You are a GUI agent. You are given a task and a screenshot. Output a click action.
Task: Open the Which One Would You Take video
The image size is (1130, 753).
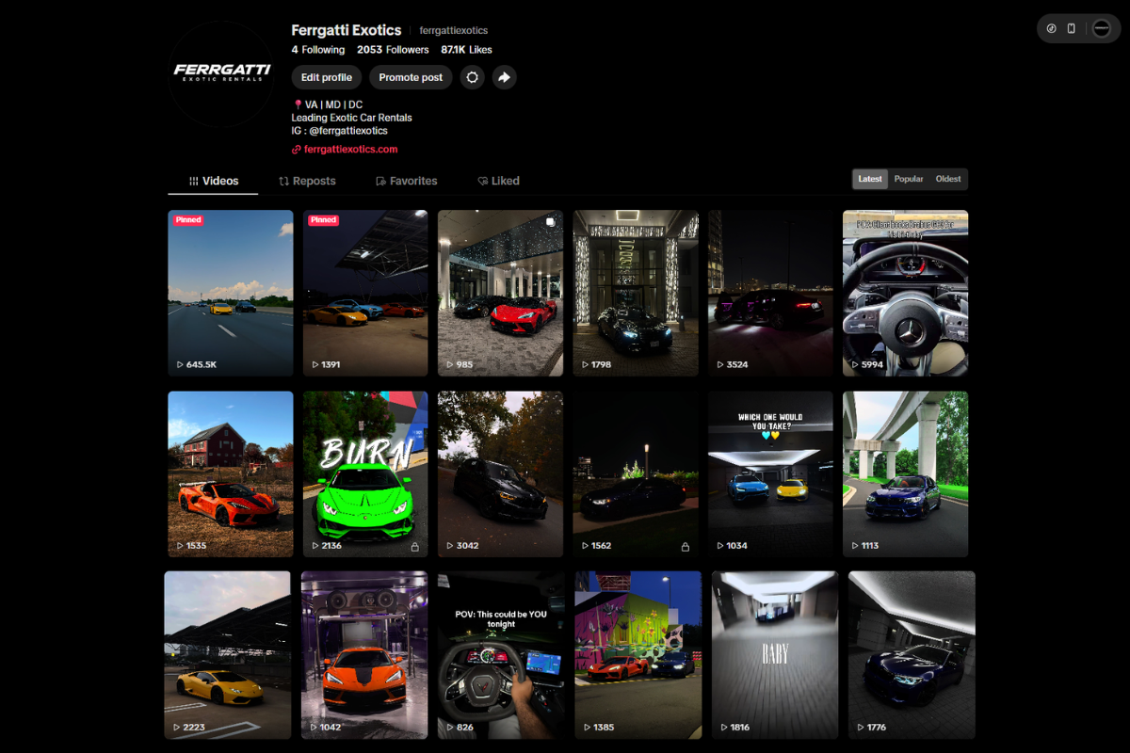click(x=770, y=474)
